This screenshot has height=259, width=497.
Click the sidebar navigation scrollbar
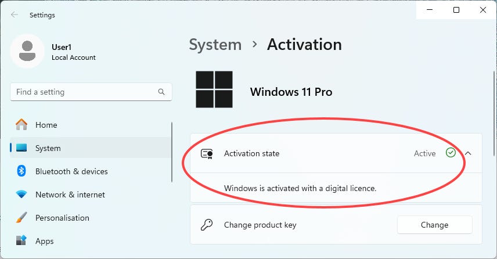point(172,152)
